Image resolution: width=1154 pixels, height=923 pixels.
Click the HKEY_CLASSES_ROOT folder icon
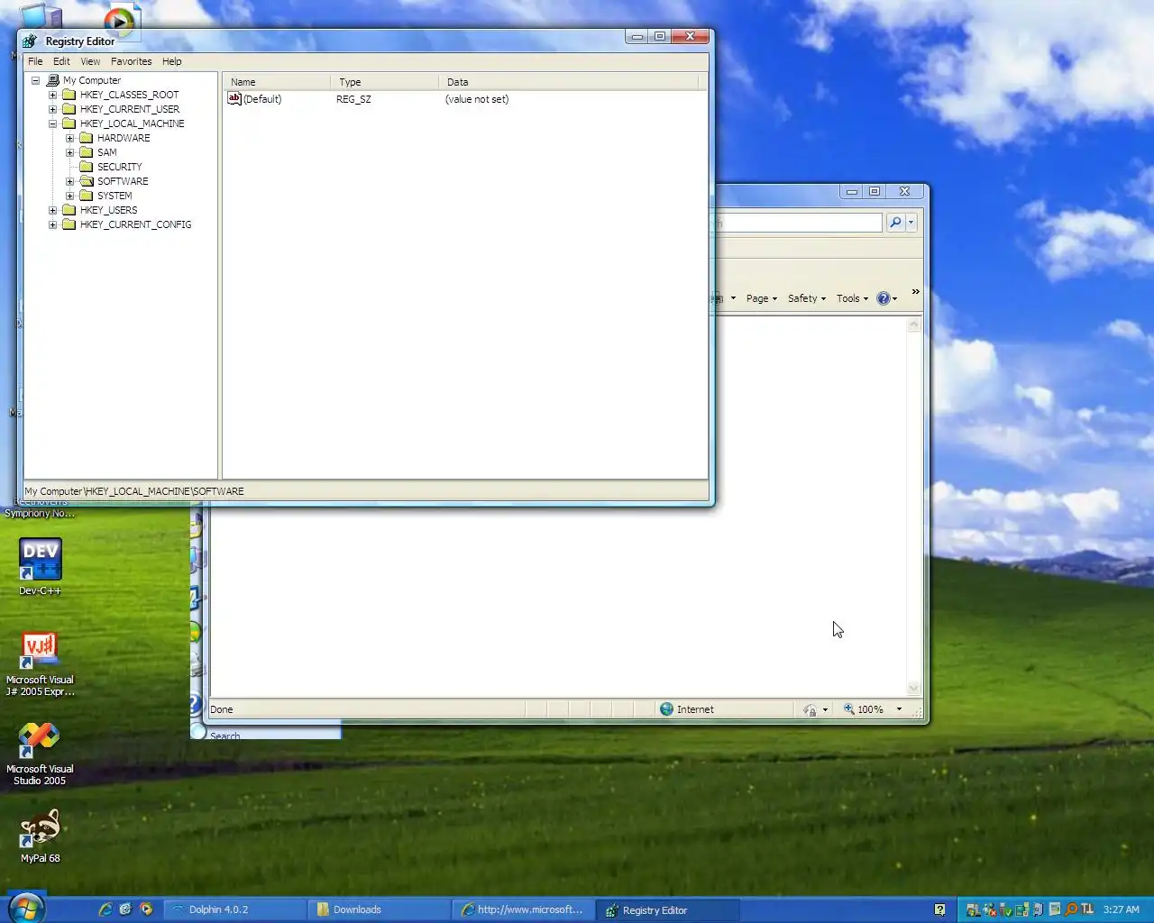pos(69,95)
